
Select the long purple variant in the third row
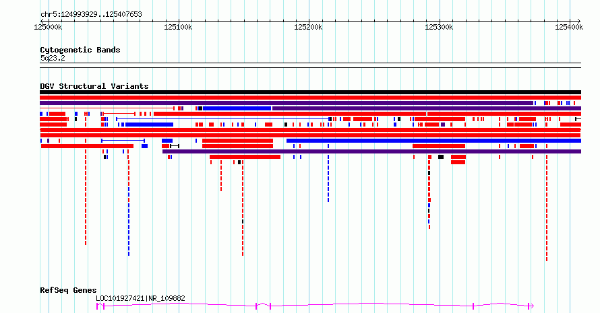(x=287, y=103)
